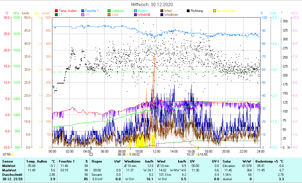Click the yellow Sonnenschein legend square
The width and height of the screenshot is (302, 183).
pyautogui.click(x=215, y=11)
